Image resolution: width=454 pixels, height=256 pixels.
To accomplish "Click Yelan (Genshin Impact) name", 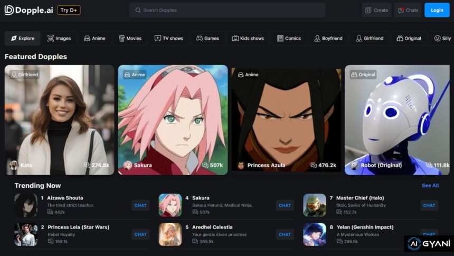I will 365,227.
